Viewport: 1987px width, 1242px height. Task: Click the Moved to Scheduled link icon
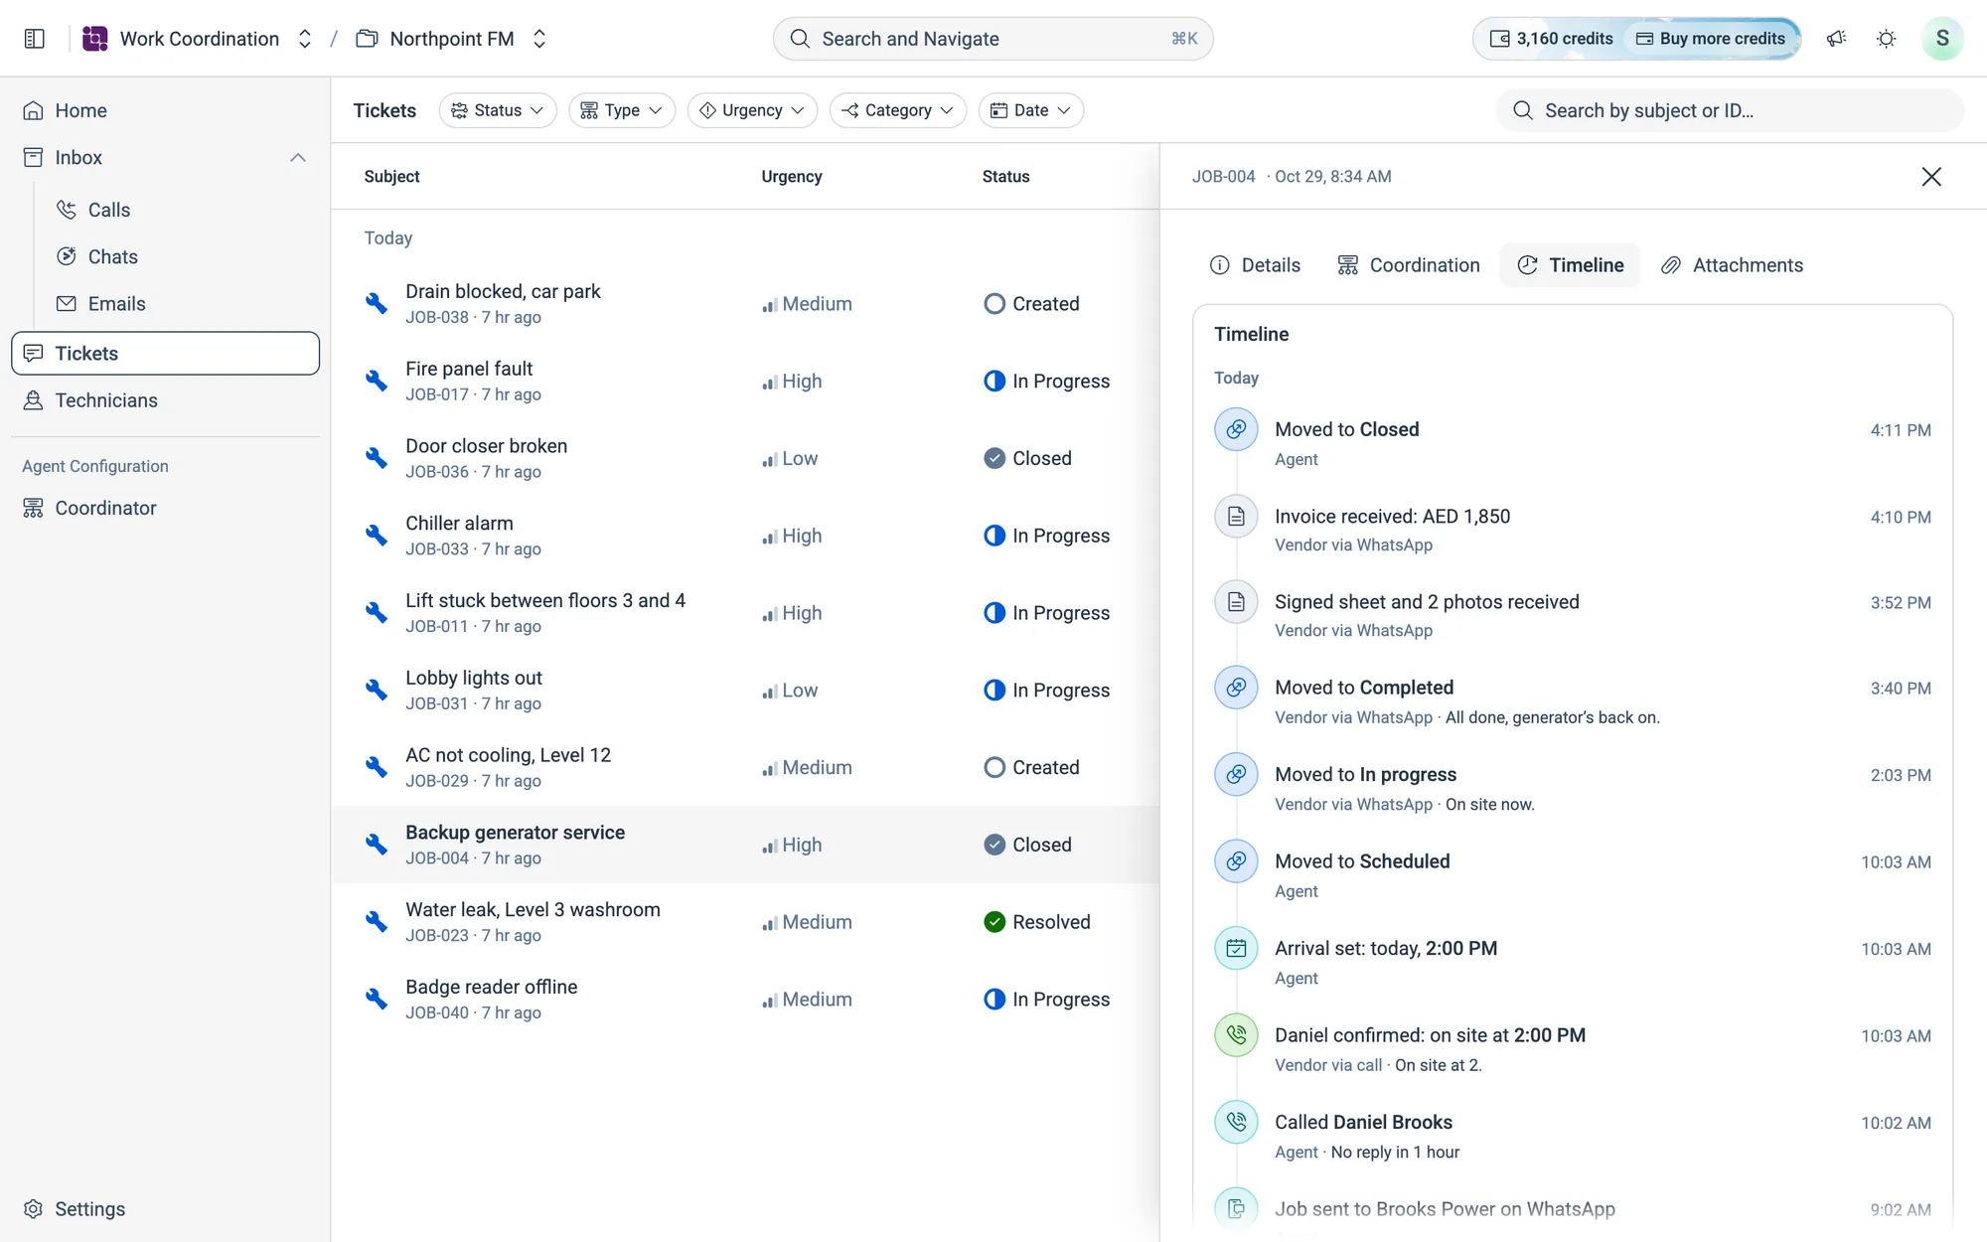(1236, 861)
